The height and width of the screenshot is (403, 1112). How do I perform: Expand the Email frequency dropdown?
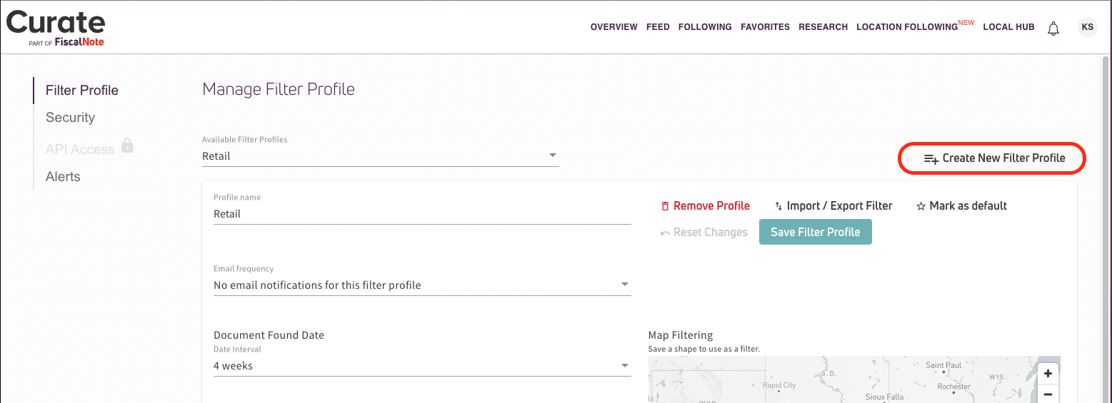click(422, 285)
